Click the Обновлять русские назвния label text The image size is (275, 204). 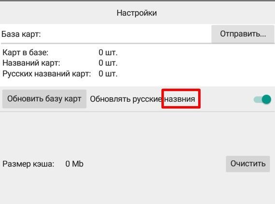[143, 99]
